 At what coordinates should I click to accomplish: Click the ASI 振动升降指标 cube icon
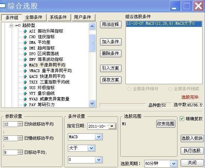25,31
